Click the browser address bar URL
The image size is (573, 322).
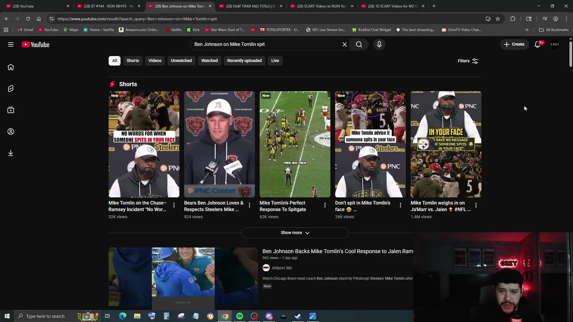pyautogui.click(x=137, y=19)
